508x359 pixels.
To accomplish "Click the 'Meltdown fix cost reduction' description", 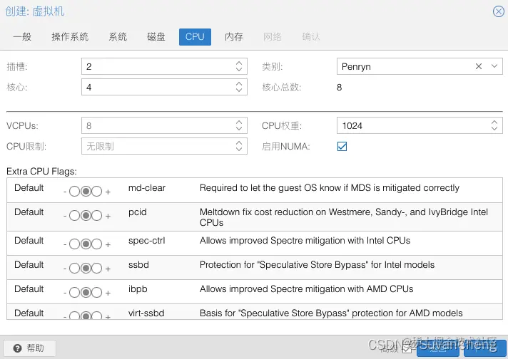I will [343, 217].
